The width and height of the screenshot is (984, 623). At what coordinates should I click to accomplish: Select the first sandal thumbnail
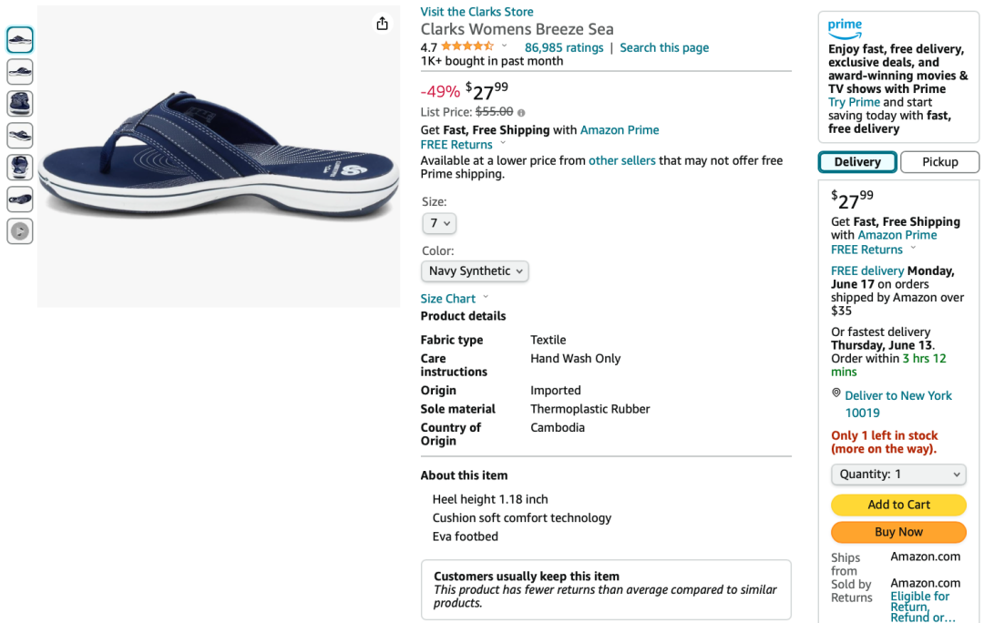(20, 40)
